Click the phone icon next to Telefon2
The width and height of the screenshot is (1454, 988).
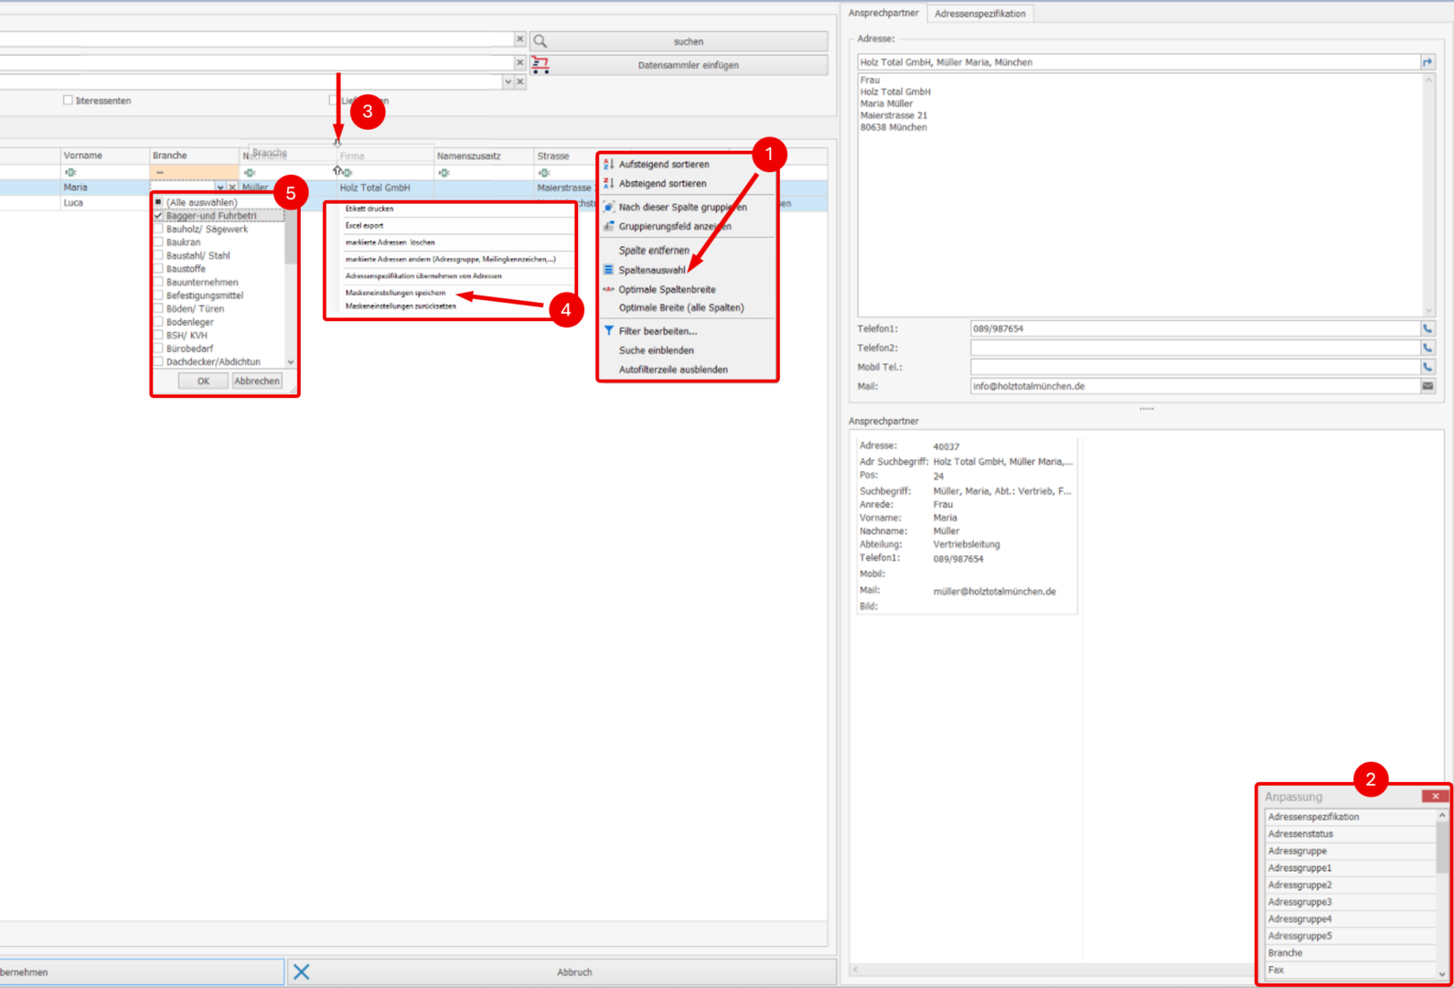pyautogui.click(x=1427, y=348)
